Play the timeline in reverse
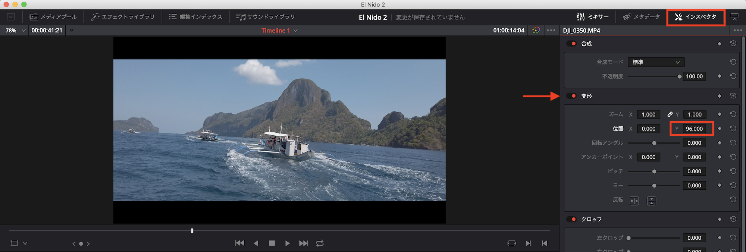Screen dimensions: 746x252 256,243
